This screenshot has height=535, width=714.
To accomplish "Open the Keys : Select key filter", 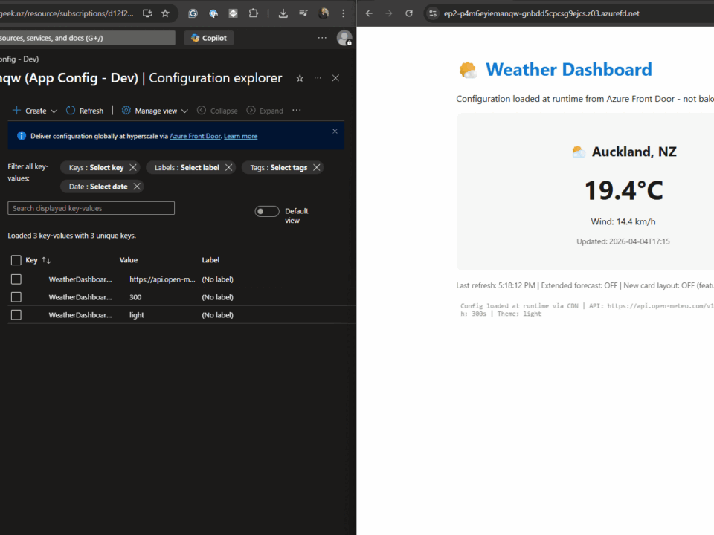I will tap(96, 168).
